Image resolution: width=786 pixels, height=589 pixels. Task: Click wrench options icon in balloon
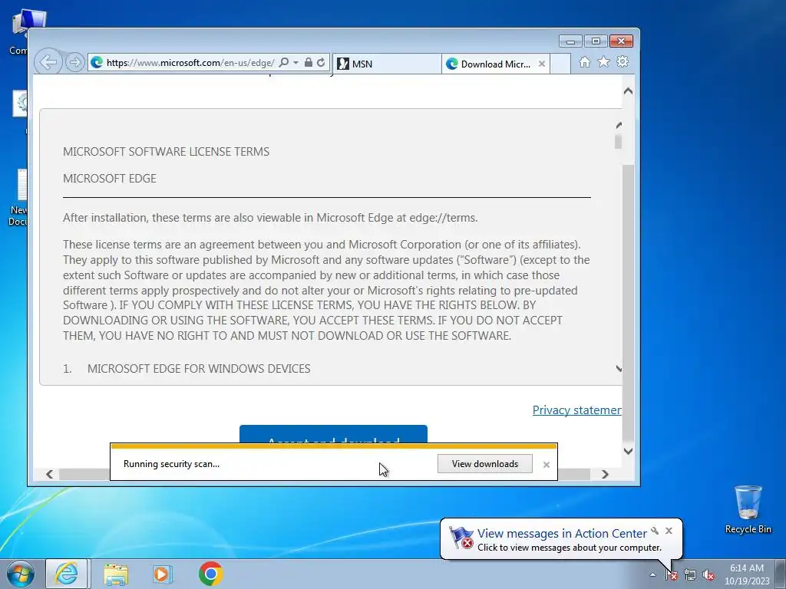pos(655,531)
